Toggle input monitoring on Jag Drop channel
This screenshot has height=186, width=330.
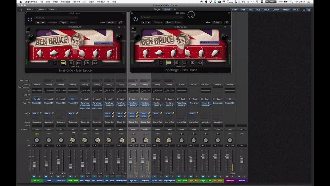click(147, 174)
